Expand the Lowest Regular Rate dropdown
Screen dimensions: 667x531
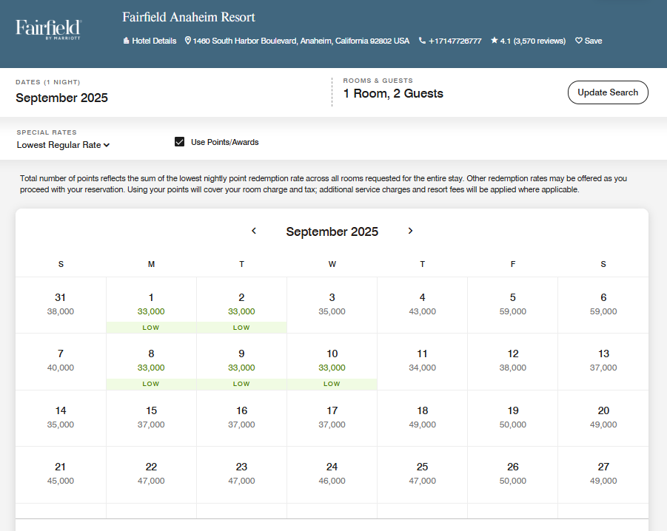(x=63, y=145)
